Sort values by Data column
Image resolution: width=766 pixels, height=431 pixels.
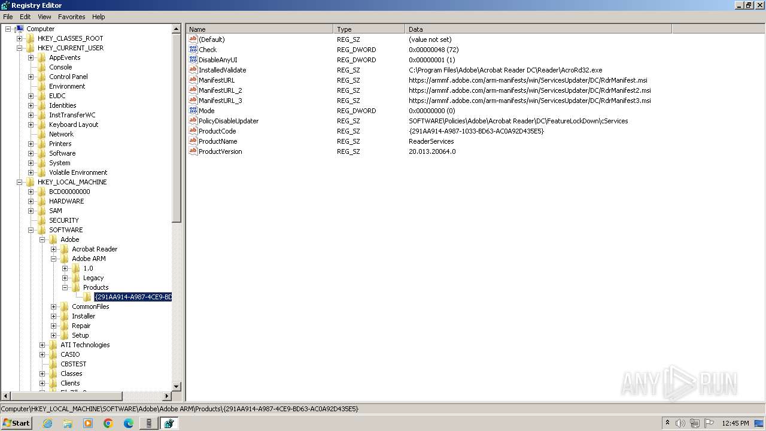539,29
